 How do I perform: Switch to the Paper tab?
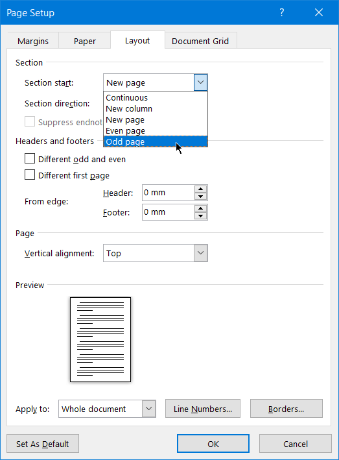[x=85, y=41]
